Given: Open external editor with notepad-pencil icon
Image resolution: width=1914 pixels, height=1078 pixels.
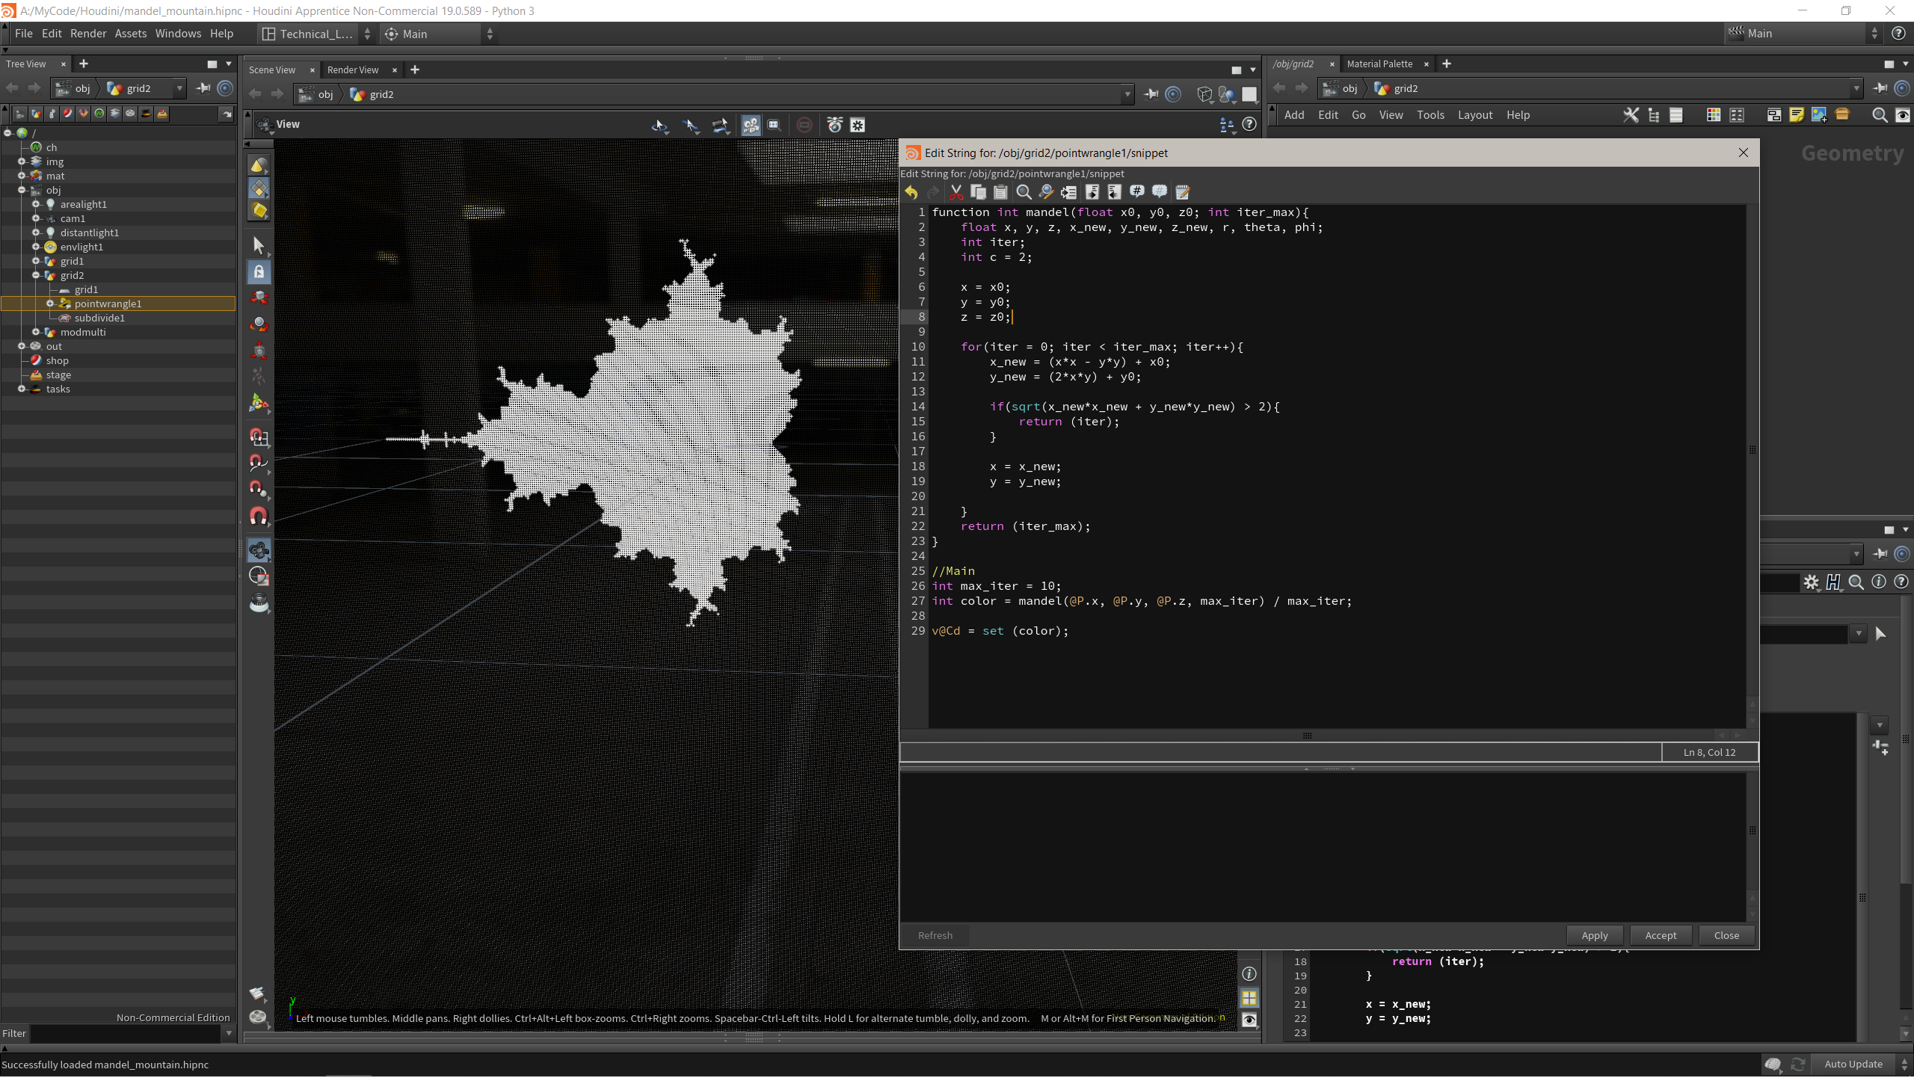Looking at the screenshot, I should tap(1183, 192).
